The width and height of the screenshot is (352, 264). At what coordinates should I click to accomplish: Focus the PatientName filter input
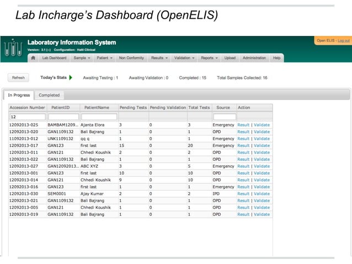(x=99, y=117)
